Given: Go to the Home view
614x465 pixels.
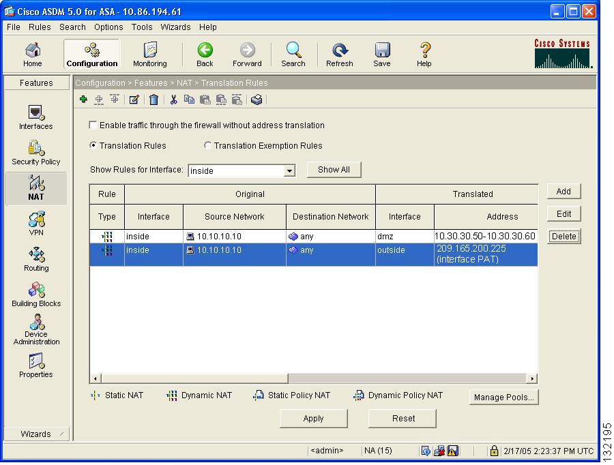Looking at the screenshot, I should pyautogui.click(x=33, y=55).
